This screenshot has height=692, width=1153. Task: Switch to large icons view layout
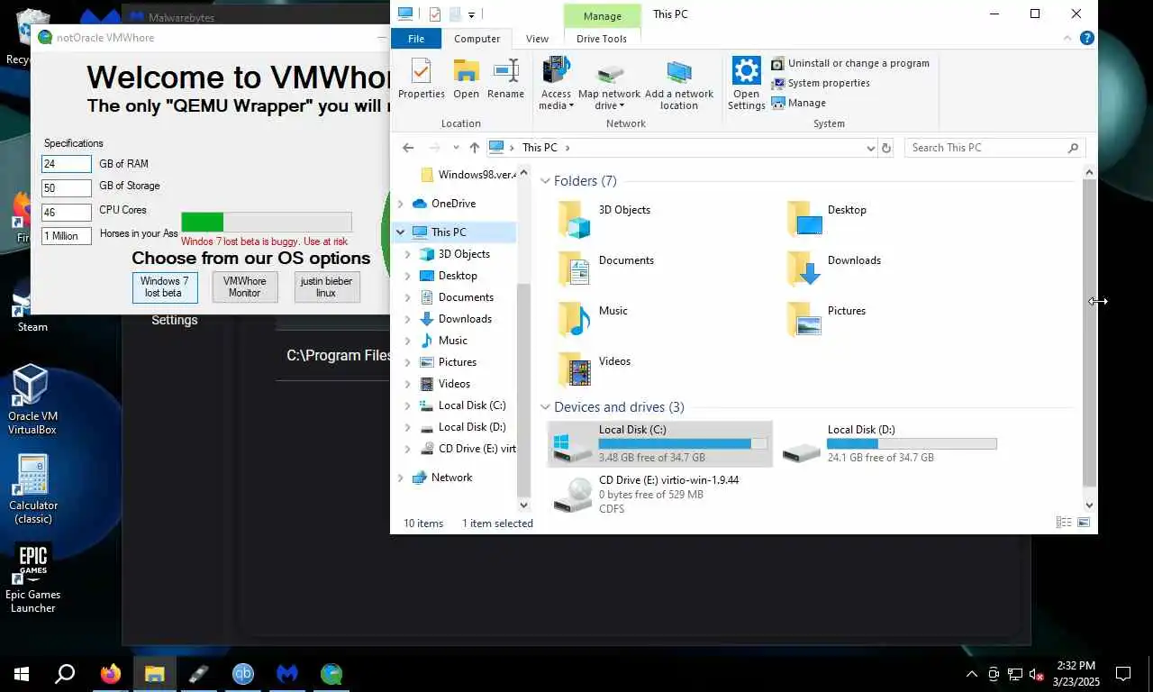tap(1084, 523)
